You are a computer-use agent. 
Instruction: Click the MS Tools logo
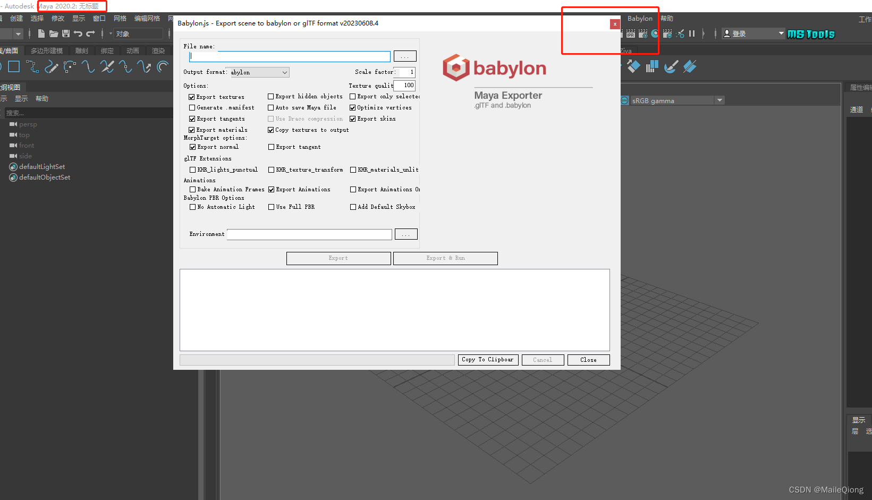pos(811,34)
